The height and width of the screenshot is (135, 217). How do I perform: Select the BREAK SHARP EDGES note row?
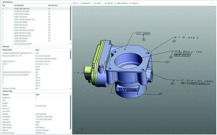point(35,53)
